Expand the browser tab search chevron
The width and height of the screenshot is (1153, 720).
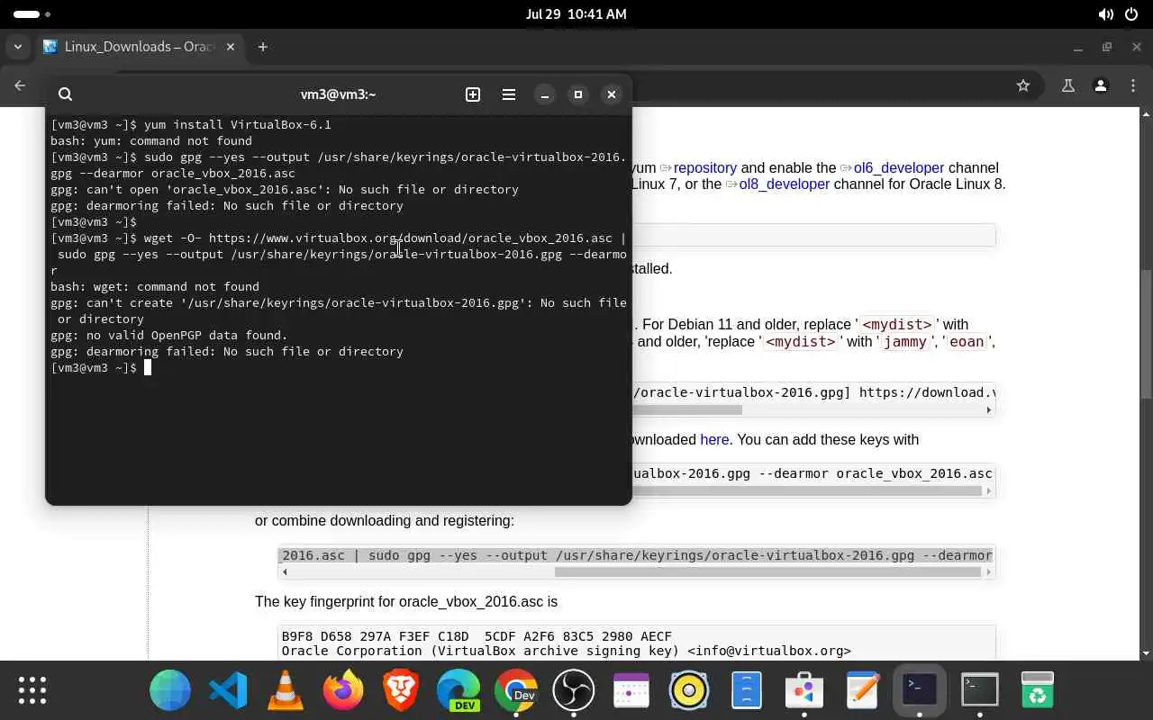16,47
